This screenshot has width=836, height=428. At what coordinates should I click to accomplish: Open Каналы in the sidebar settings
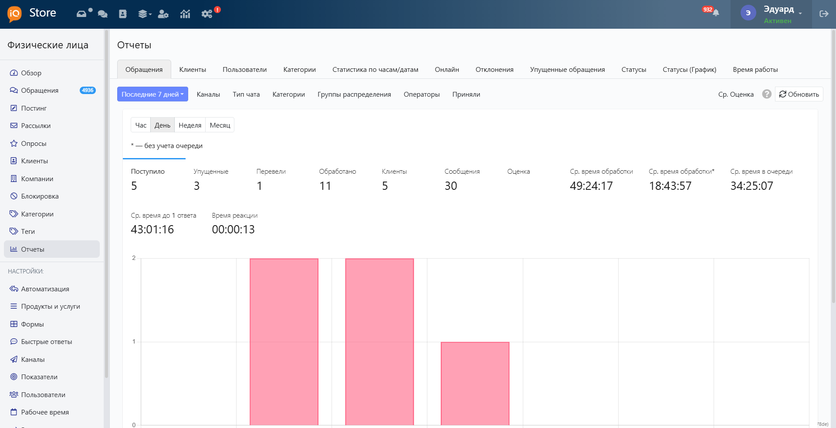point(52,359)
